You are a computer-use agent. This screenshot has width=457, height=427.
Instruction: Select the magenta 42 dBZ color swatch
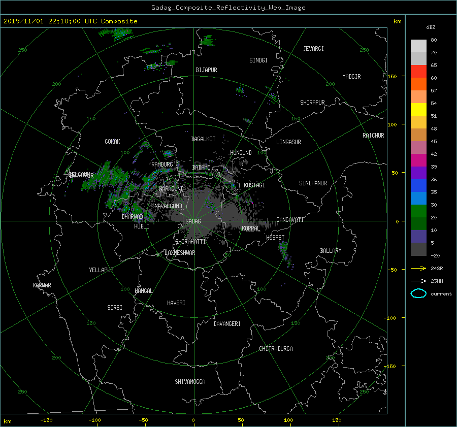click(x=418, y=160)
